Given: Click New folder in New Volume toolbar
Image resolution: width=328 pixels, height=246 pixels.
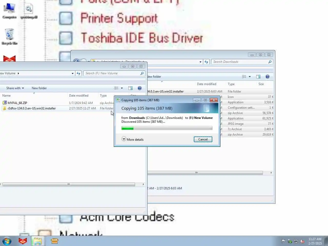Looking at the screenshot, I should click(39, 88).
